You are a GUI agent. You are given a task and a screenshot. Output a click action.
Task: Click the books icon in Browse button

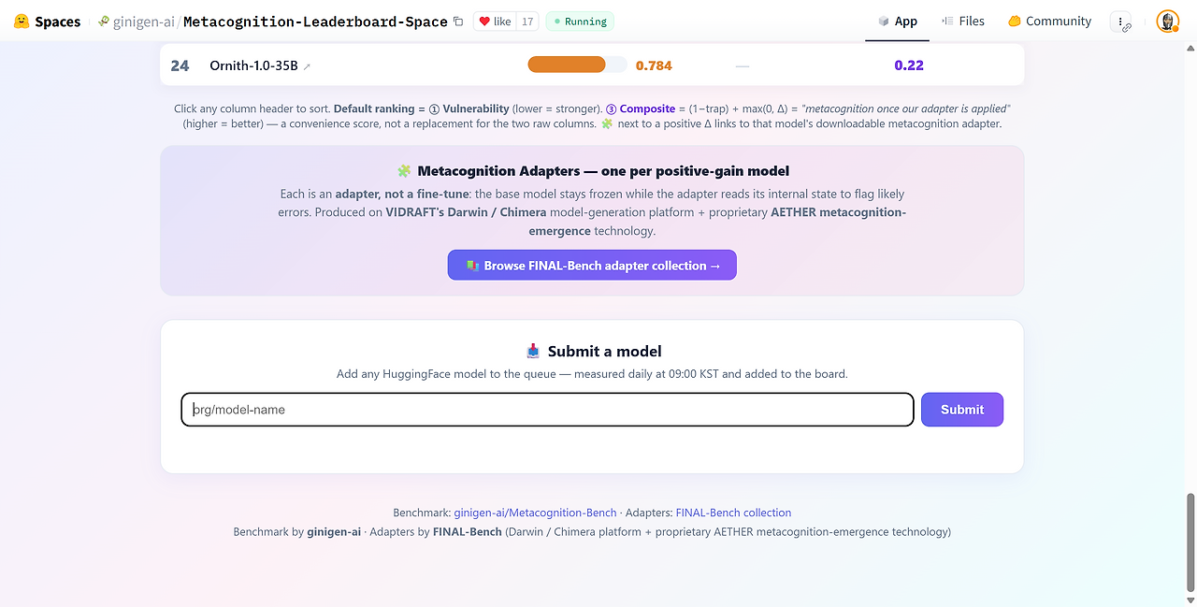[x=472, y=266]
